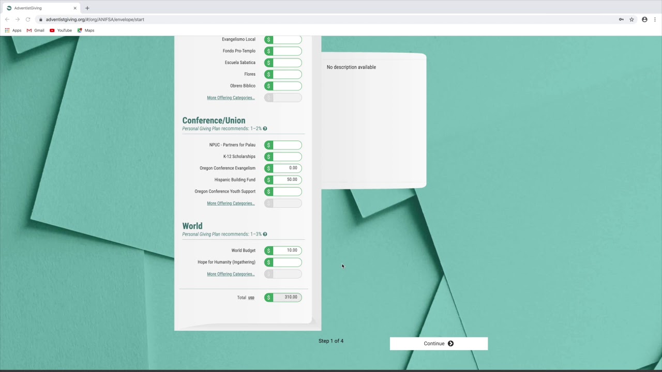Open the Apps bookmark
662x372 pixels.
13,30
